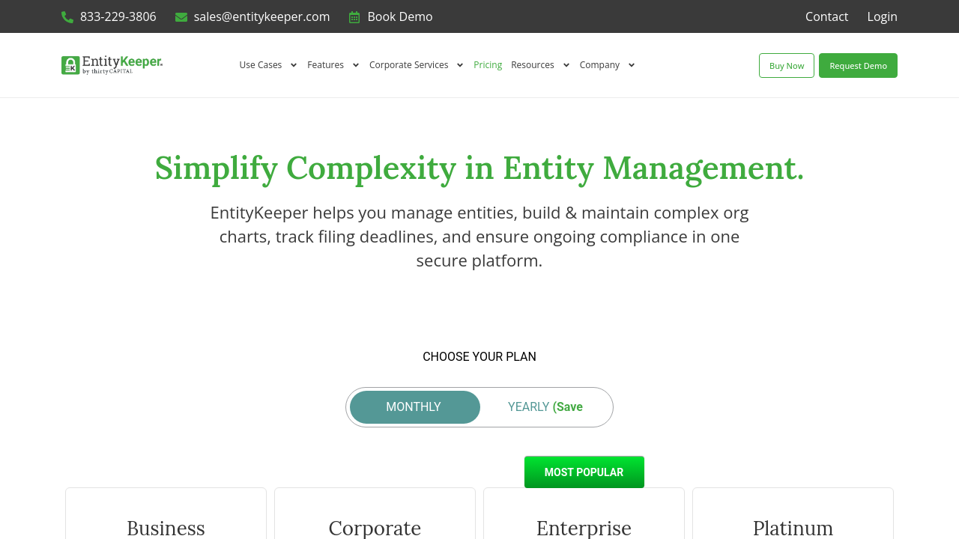Select the Pricing menu item
The height and width of the screenshot is (539, 959).
click(488, 65)
